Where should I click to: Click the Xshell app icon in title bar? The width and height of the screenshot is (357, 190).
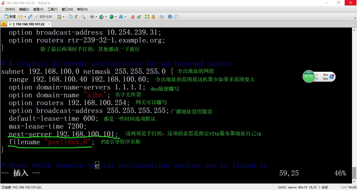click(x=3, y=3)
